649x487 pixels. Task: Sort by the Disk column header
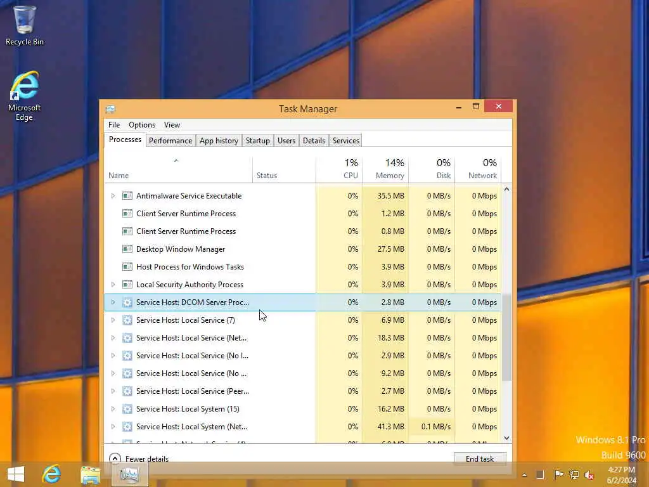(432, 170)
